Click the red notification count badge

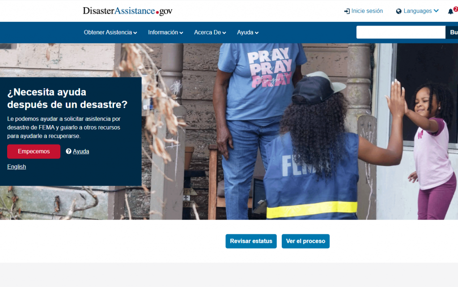pyautogui.click(x=456, y=9)
